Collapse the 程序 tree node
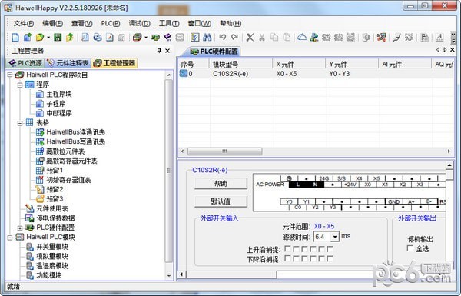Viewport: 461px width, 296px height. coord(20,85)
